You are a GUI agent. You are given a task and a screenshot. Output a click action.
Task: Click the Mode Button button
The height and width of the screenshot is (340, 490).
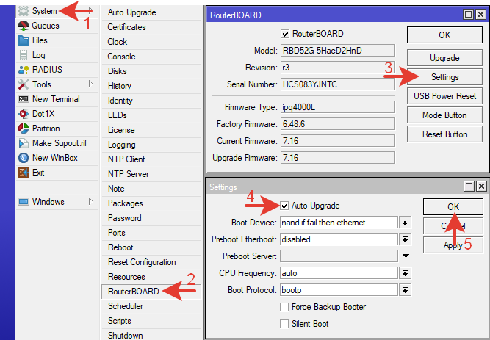pos(444,115)
